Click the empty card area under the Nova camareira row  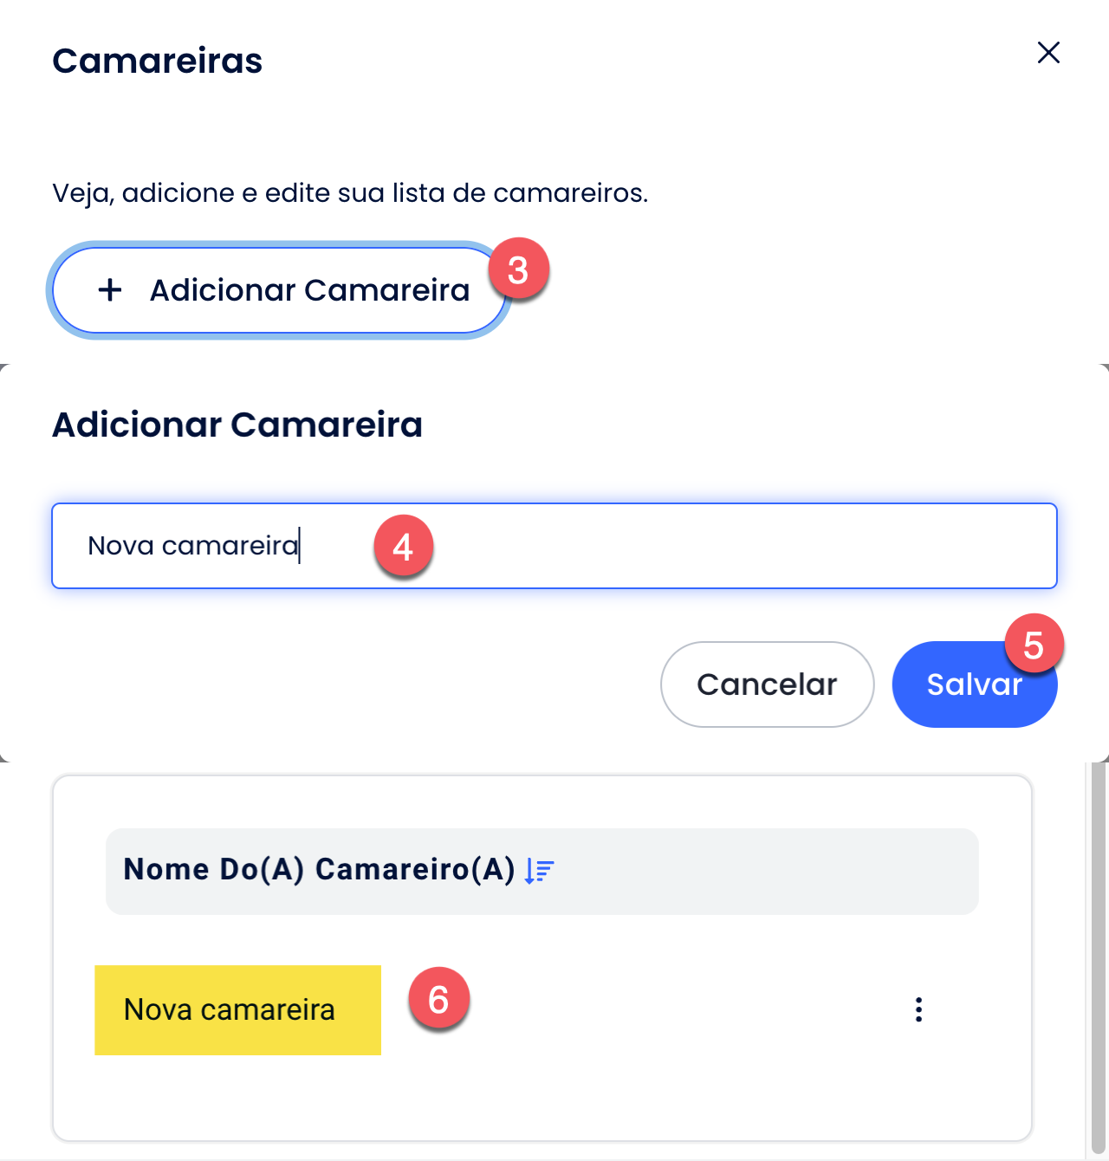tap(542, 1096)
